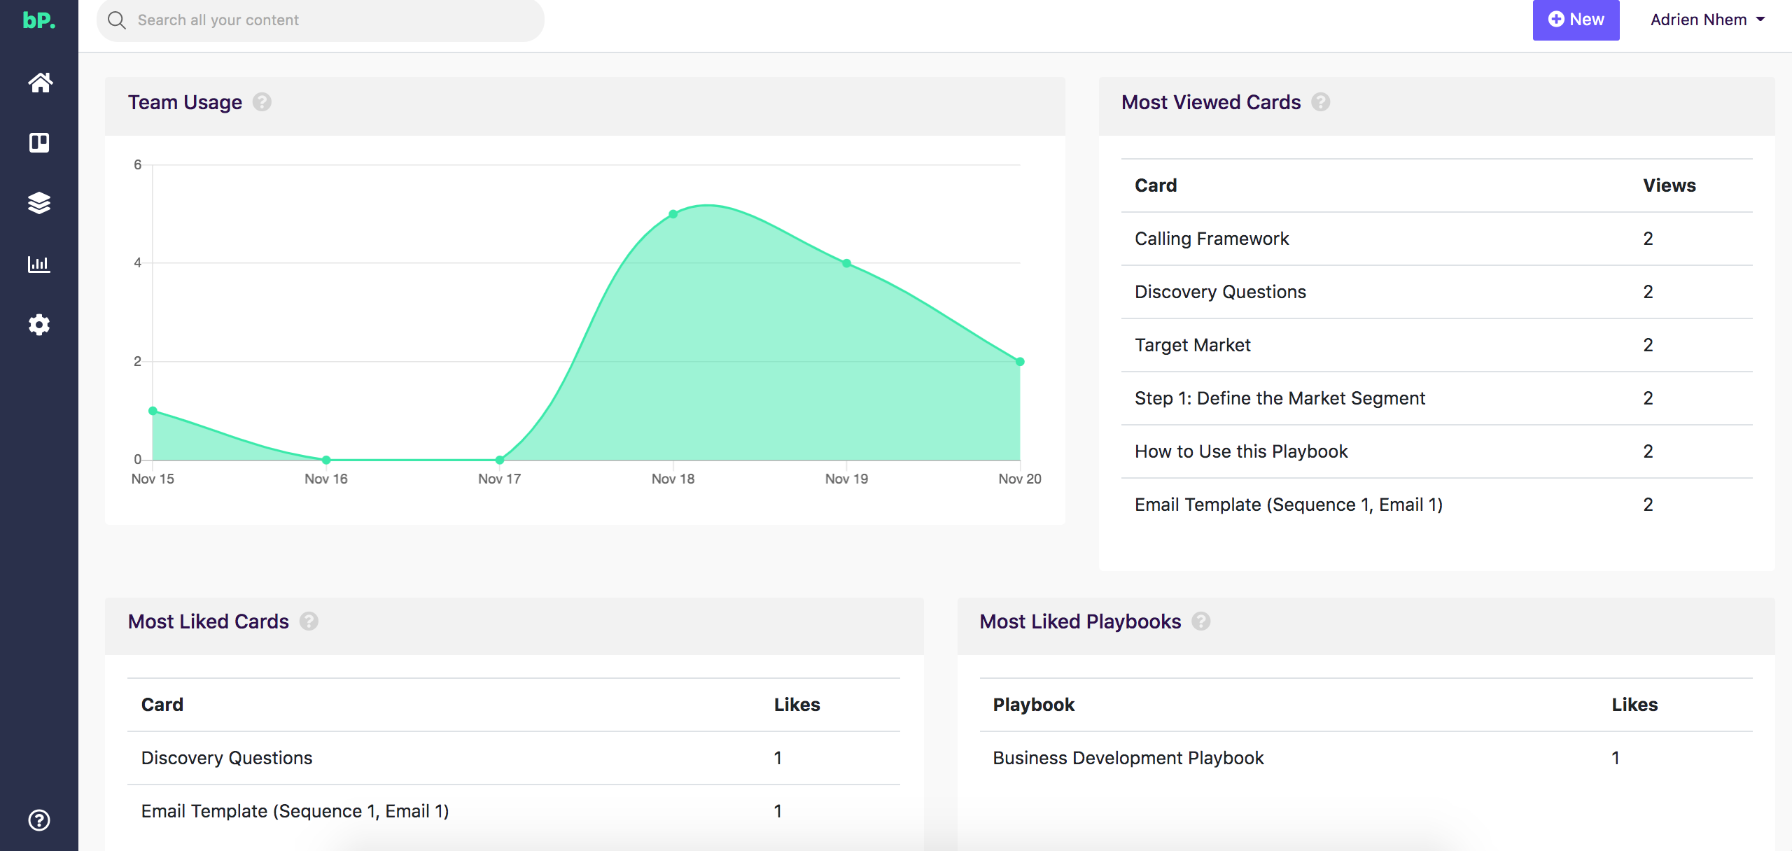Open How to Use this Playbook row
This screenshot has height=851, width=1792.
[1240, 451]
